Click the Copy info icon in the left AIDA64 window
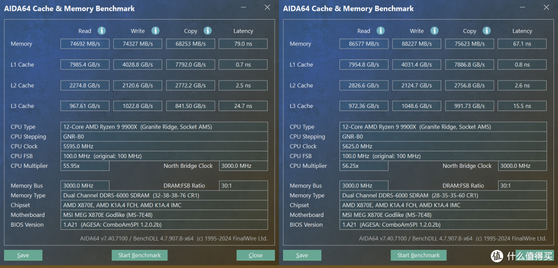The height and width of the screenshot is (268, 558). (208, 30)
